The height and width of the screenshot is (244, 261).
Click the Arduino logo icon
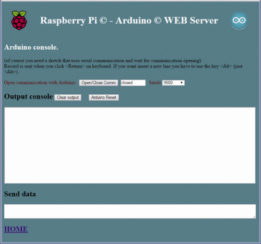point(239,20)
